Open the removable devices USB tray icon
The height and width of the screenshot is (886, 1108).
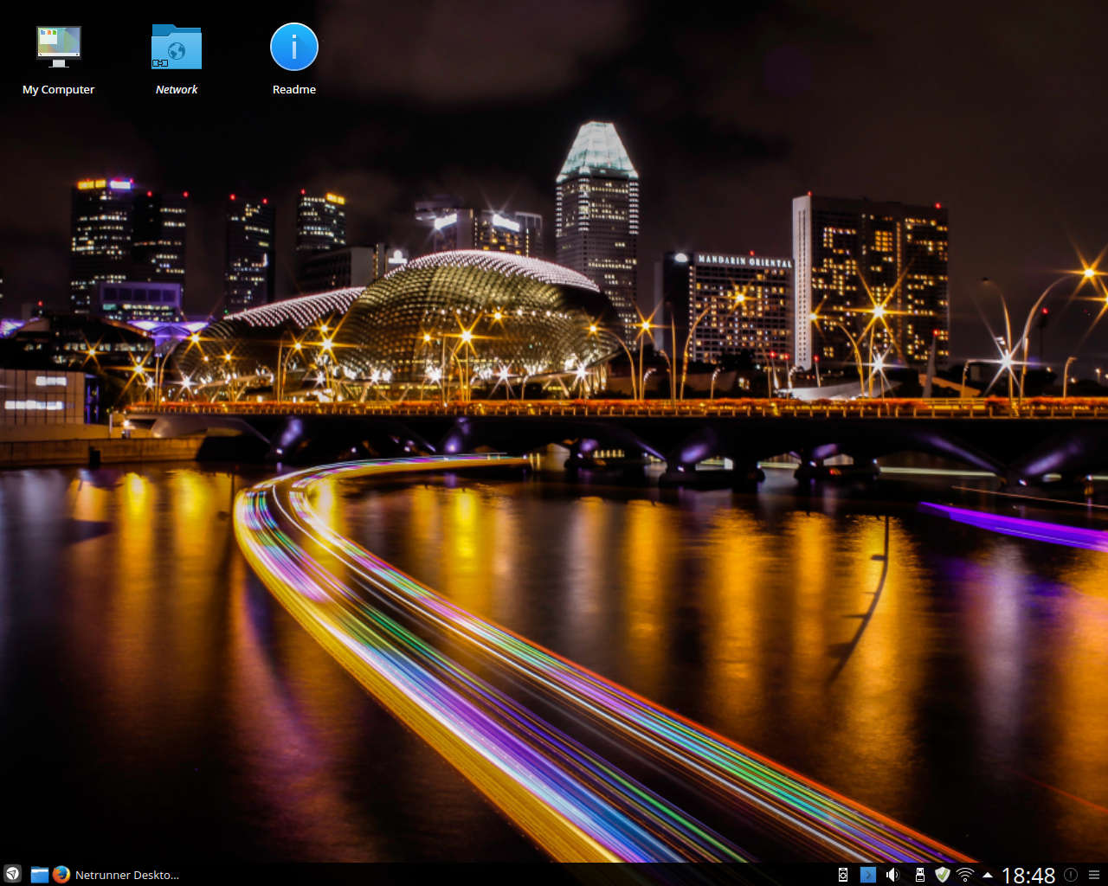pos(919,875)
